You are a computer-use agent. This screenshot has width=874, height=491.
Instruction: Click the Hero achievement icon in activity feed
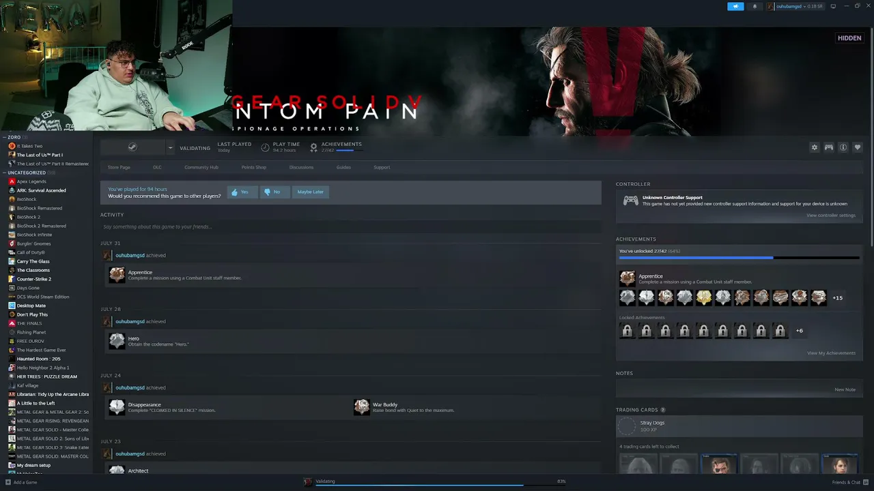coord(117,341)
